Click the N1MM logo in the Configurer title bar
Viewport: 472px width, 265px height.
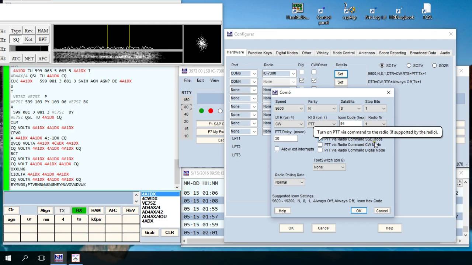230,34
